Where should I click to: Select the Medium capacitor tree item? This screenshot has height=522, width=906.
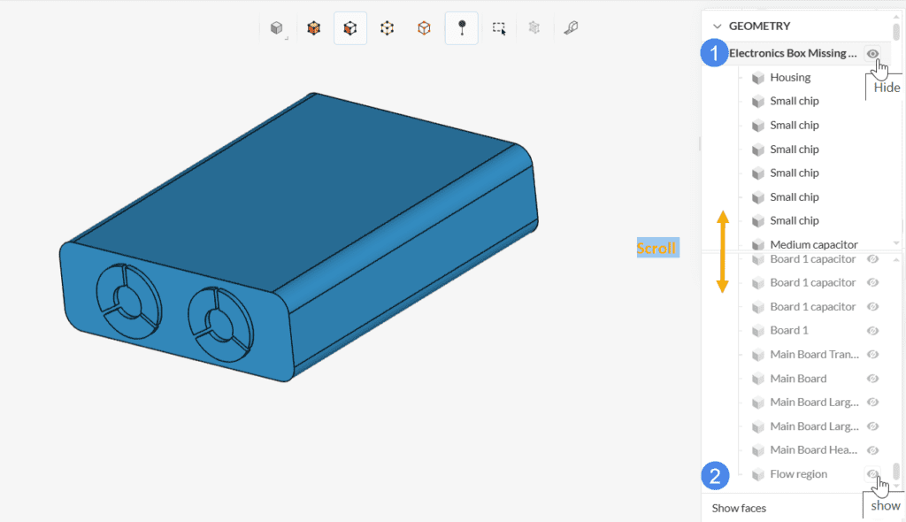pos(813,244)
